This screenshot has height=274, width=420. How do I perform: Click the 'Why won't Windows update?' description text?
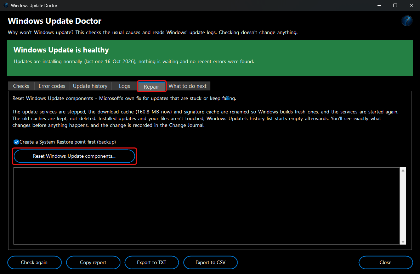(x=152, y=33)
